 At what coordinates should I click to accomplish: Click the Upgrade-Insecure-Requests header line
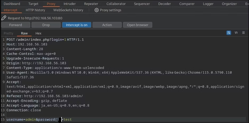(x=35, y=58)
